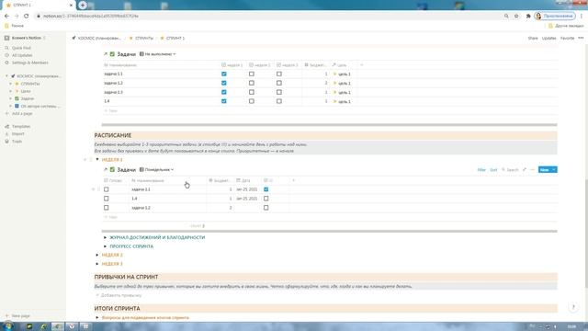This screenshot has height=331, width=588.
Task: Click Search field on lower table
Action: 510,169
